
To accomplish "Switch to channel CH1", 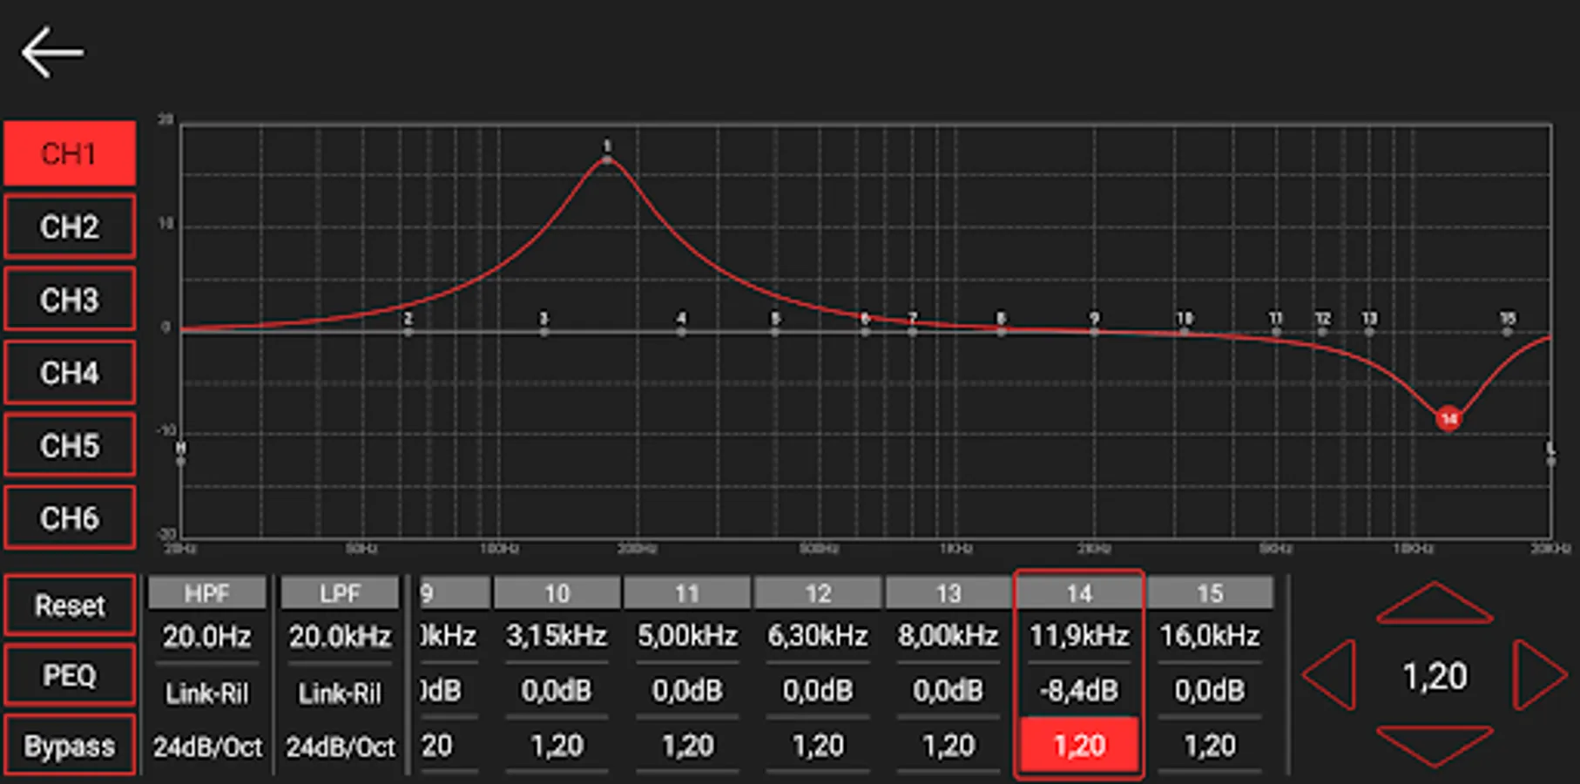I will click(70, 153).
